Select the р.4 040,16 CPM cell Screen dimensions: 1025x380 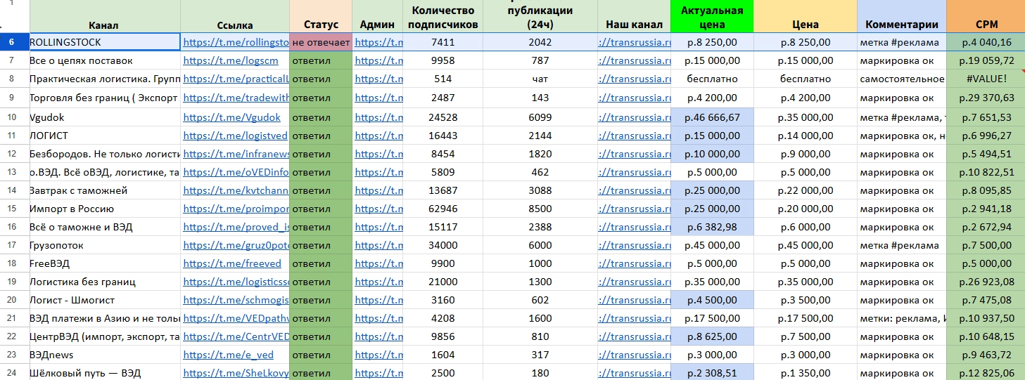pyautogui.click(x=986, y=42)
